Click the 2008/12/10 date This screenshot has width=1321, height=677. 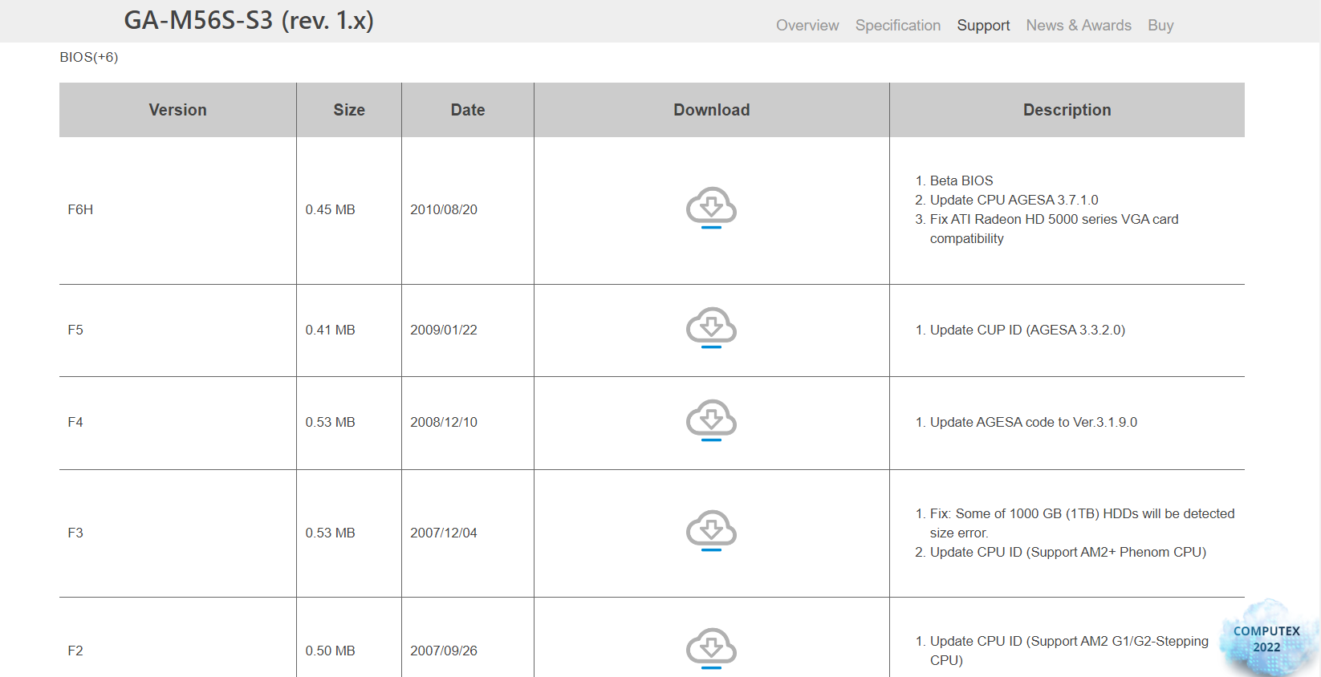point(444,423)
